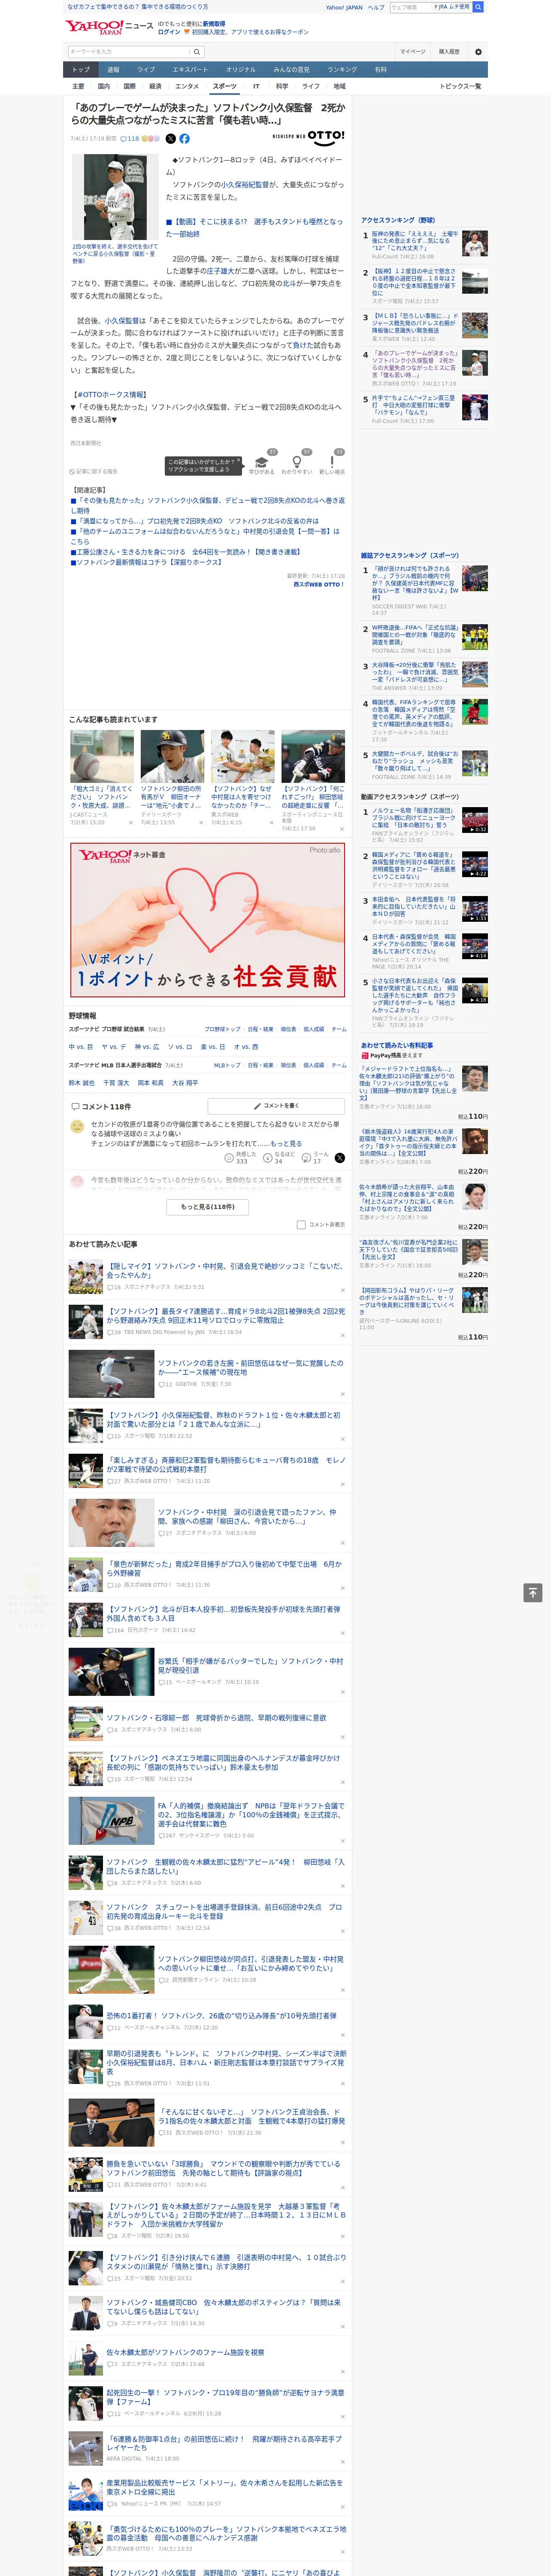
Task: Open the 有料 tab
Action: tap(380, 70)
